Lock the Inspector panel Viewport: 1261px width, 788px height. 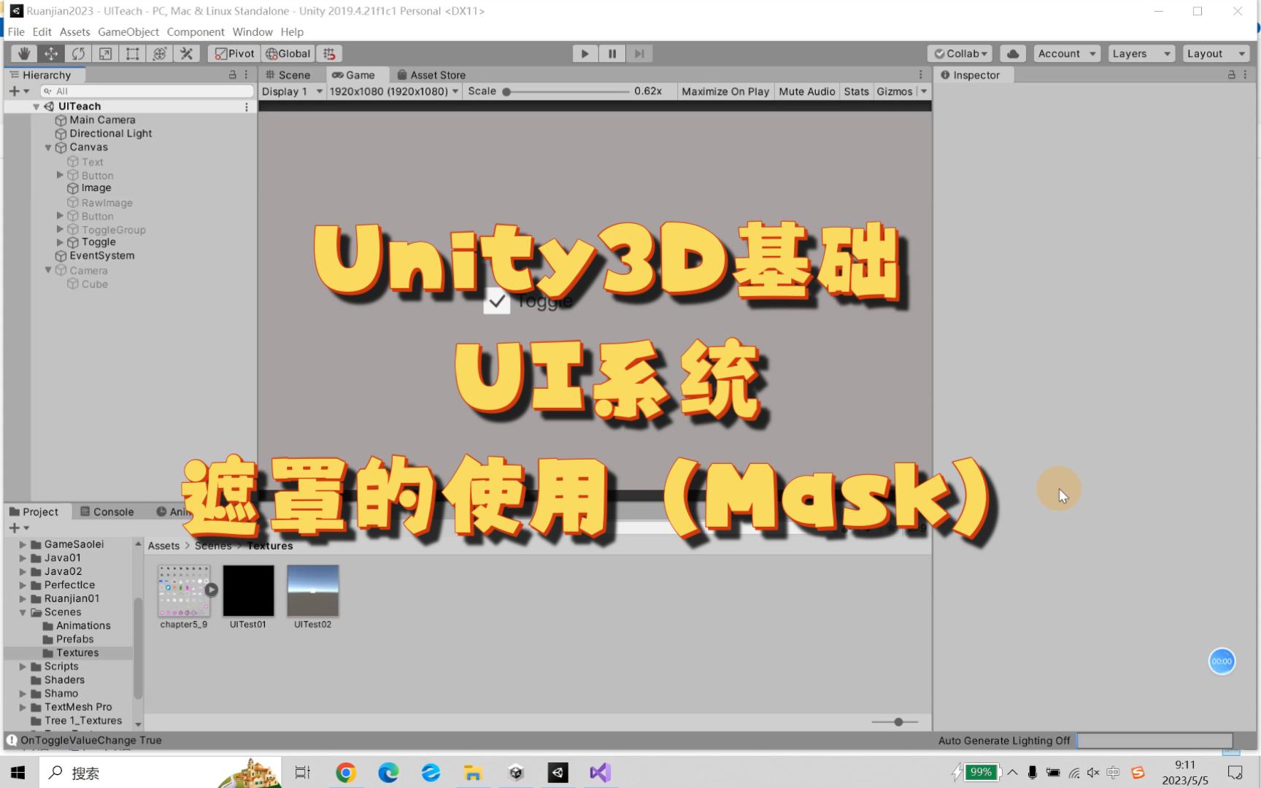pyautogui.click(x=1231, y=74)
